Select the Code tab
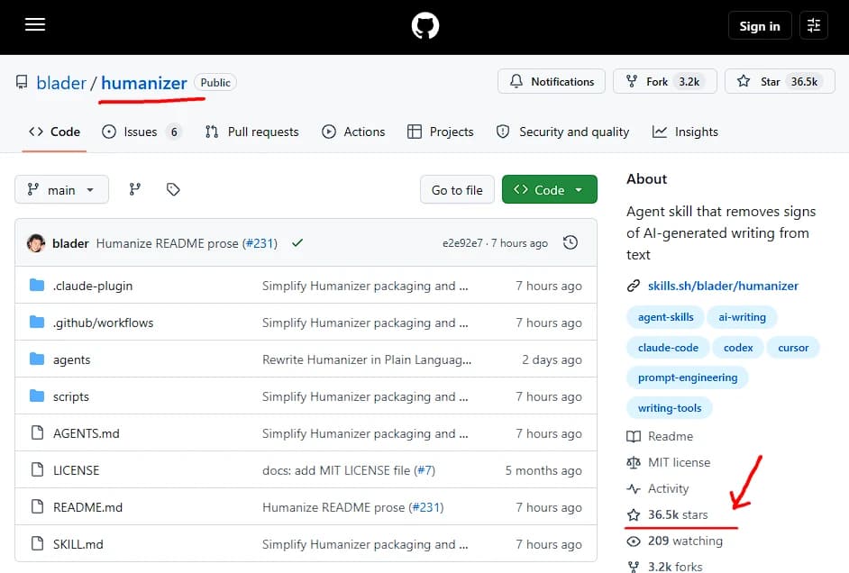The image size is (849, 573). 54,132
